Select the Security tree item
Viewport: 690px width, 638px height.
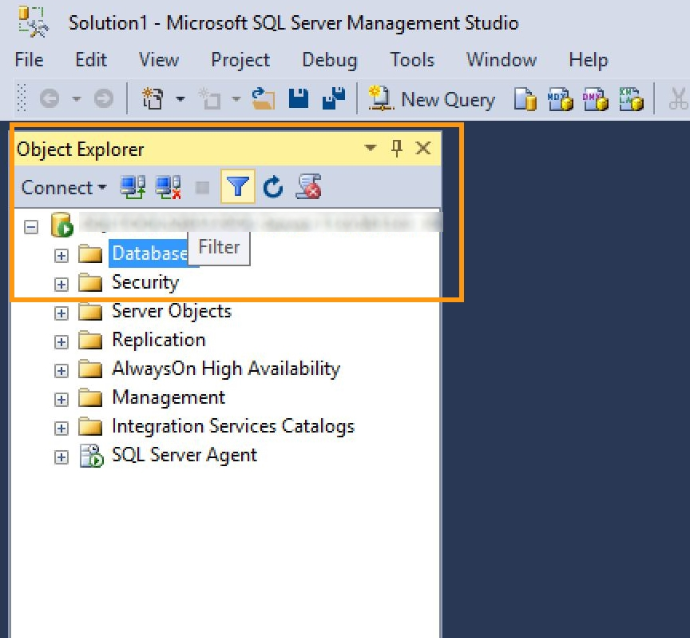click(145, 282)
